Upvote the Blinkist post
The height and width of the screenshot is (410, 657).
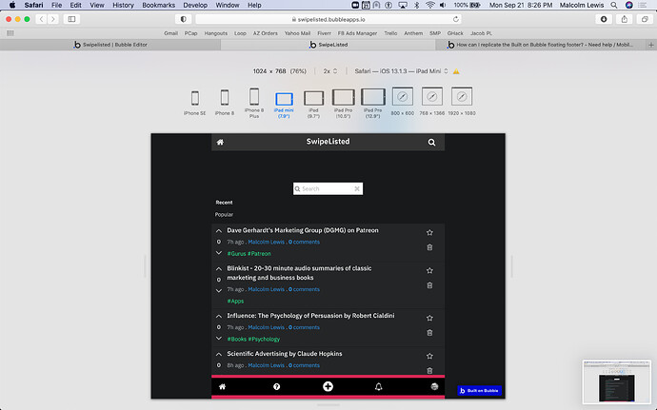point(219,269)
